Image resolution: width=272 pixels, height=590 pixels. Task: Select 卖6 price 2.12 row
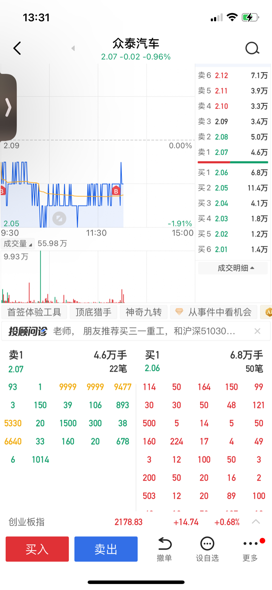(233, 76)
